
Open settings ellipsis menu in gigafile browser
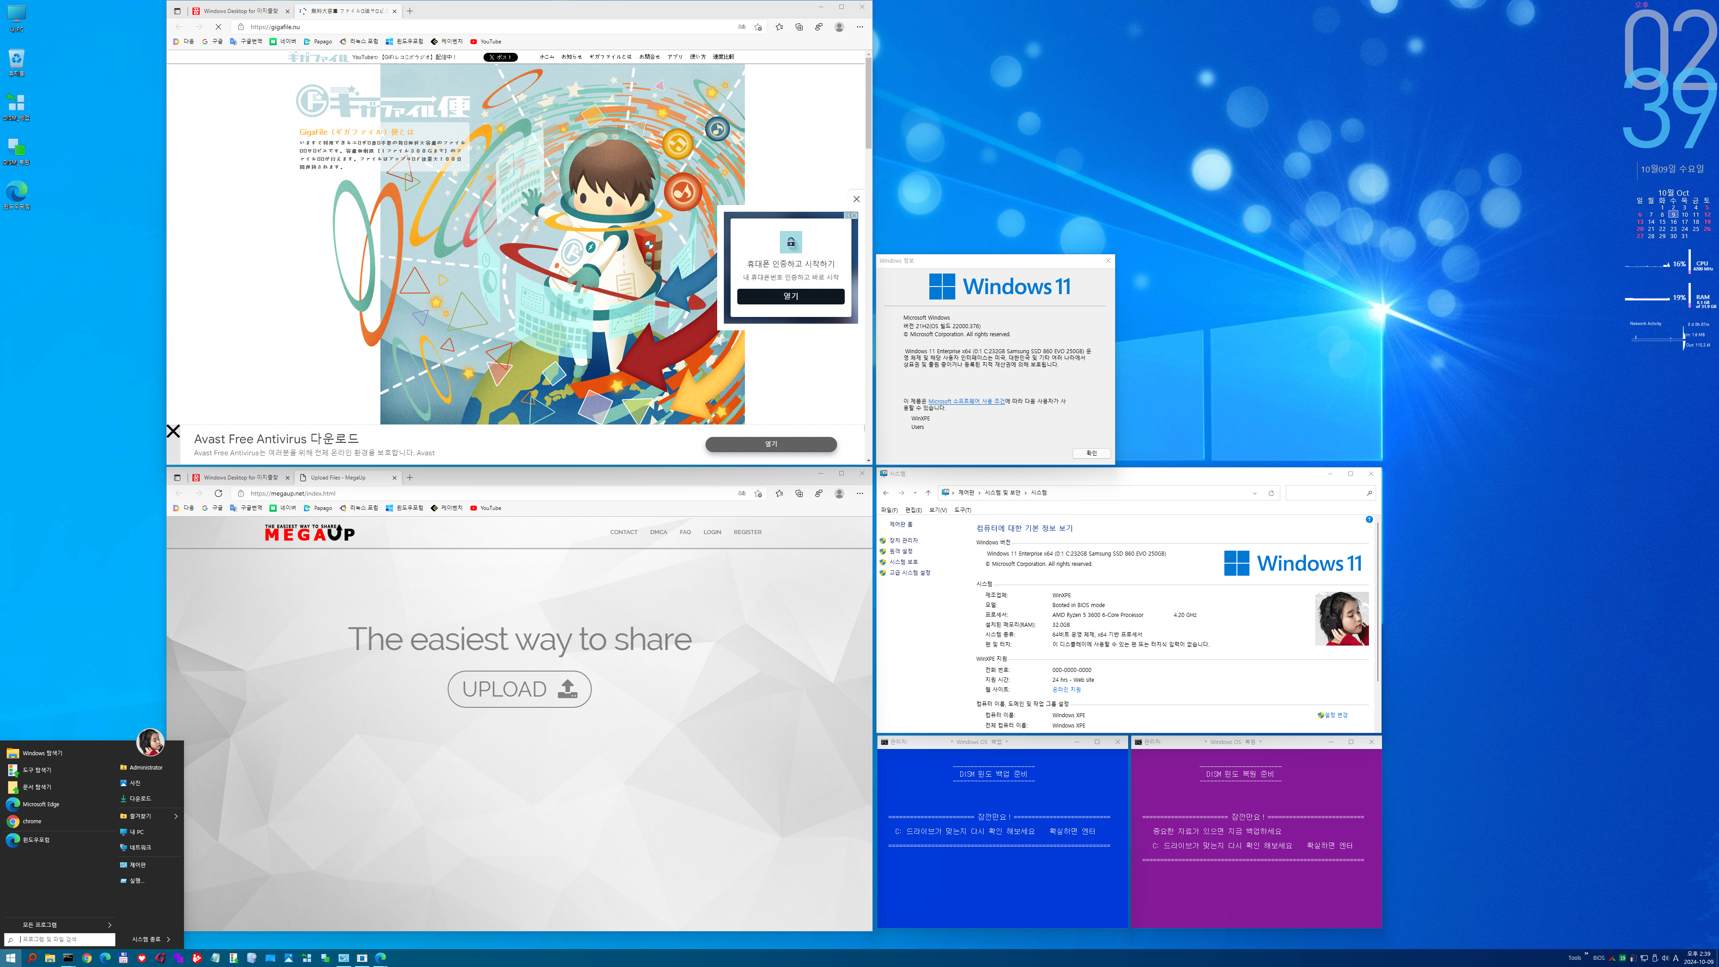click(859, 27)
